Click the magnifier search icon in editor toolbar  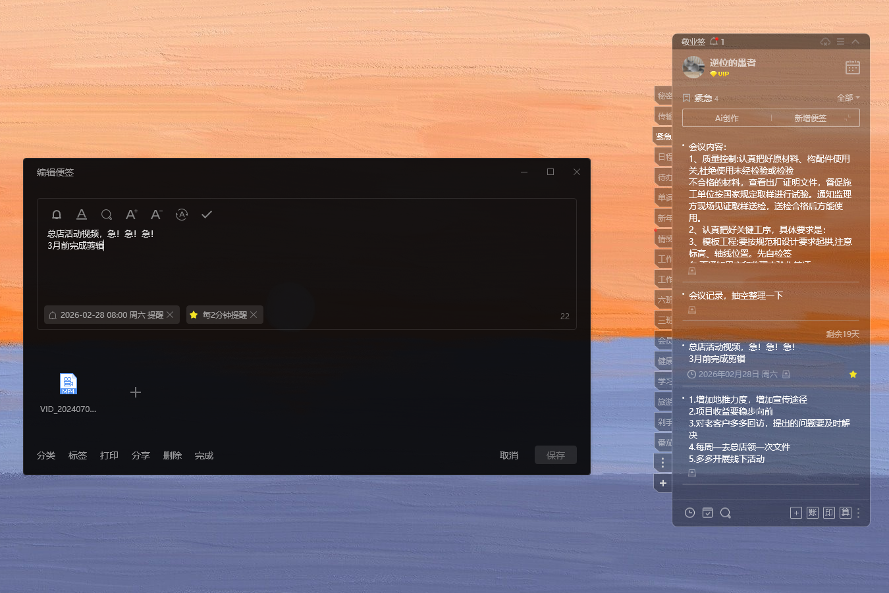106,215
